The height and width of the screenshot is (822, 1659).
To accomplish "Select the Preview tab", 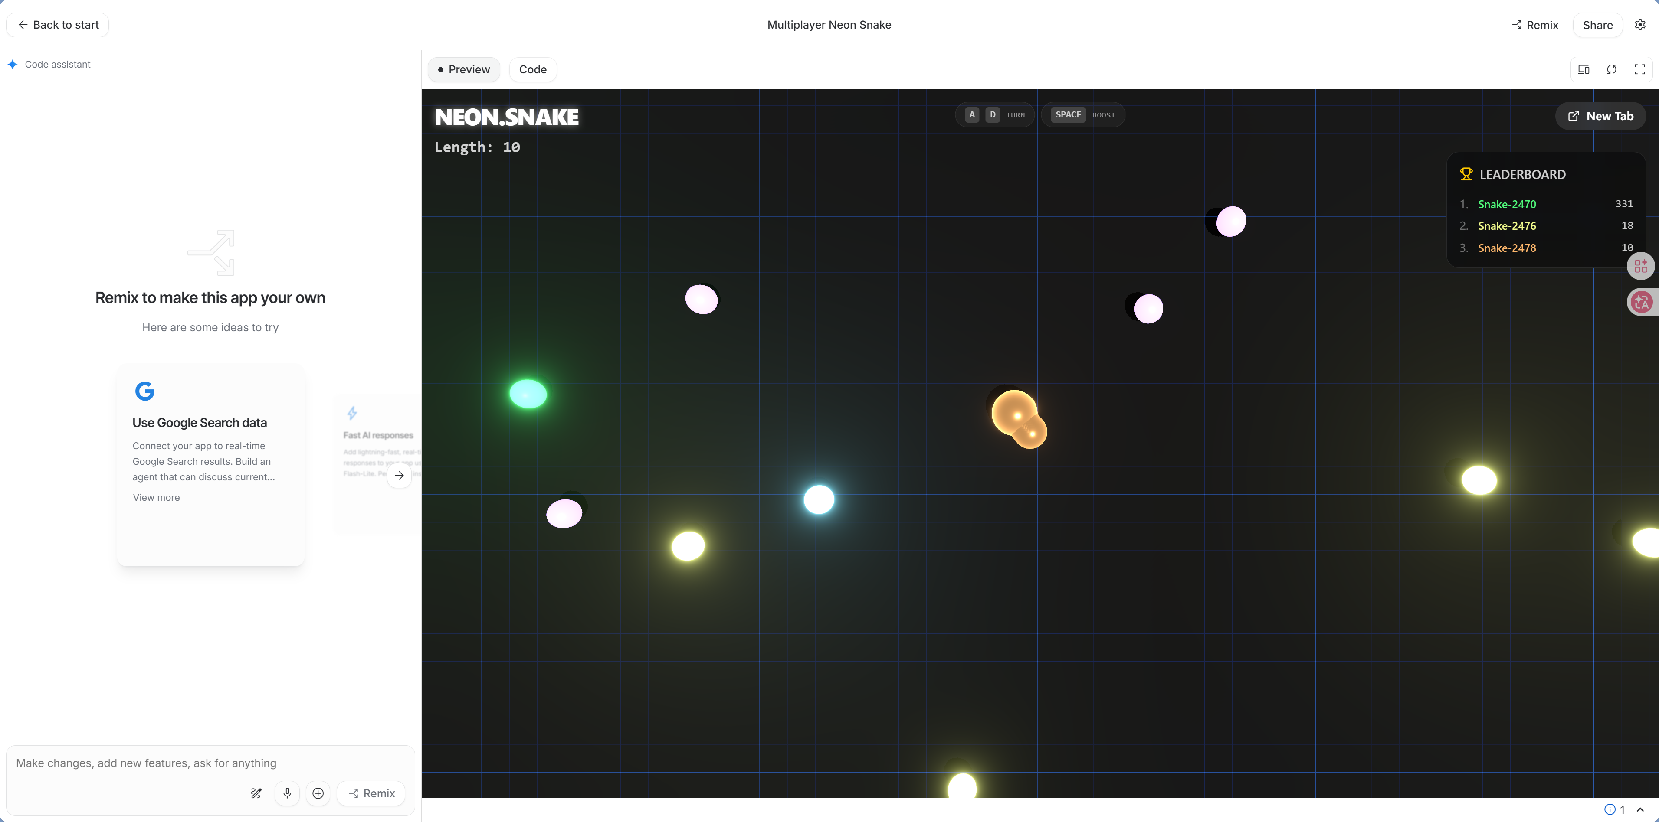I will (x=464, y=69).
